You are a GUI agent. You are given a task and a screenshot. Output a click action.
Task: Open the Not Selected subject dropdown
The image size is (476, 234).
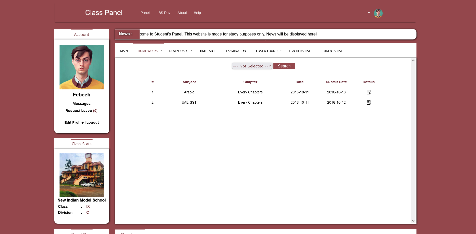pyautogui.click(x=252, y=66)
